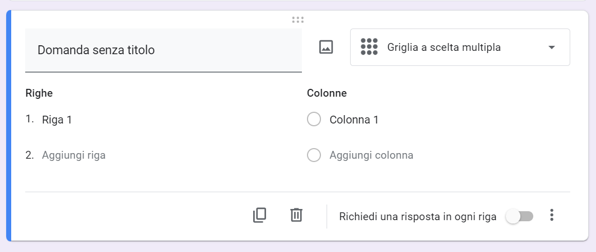Select the radio button beside Colonna 1

click(x=314, y=120)
